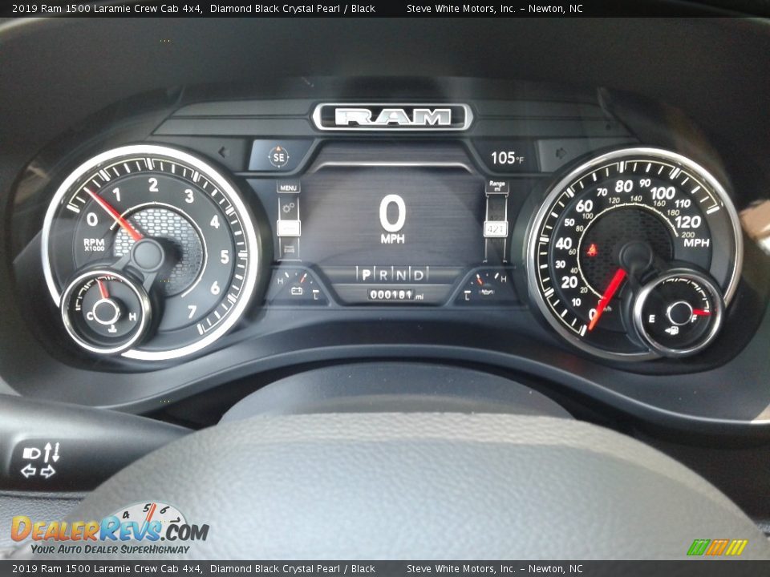This screenshot has height=577, width=770.
Task: Select the P gear indicator
Action: pyautogui.click(x=366, y=275)
